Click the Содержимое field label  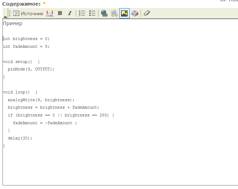click(22, 4)
